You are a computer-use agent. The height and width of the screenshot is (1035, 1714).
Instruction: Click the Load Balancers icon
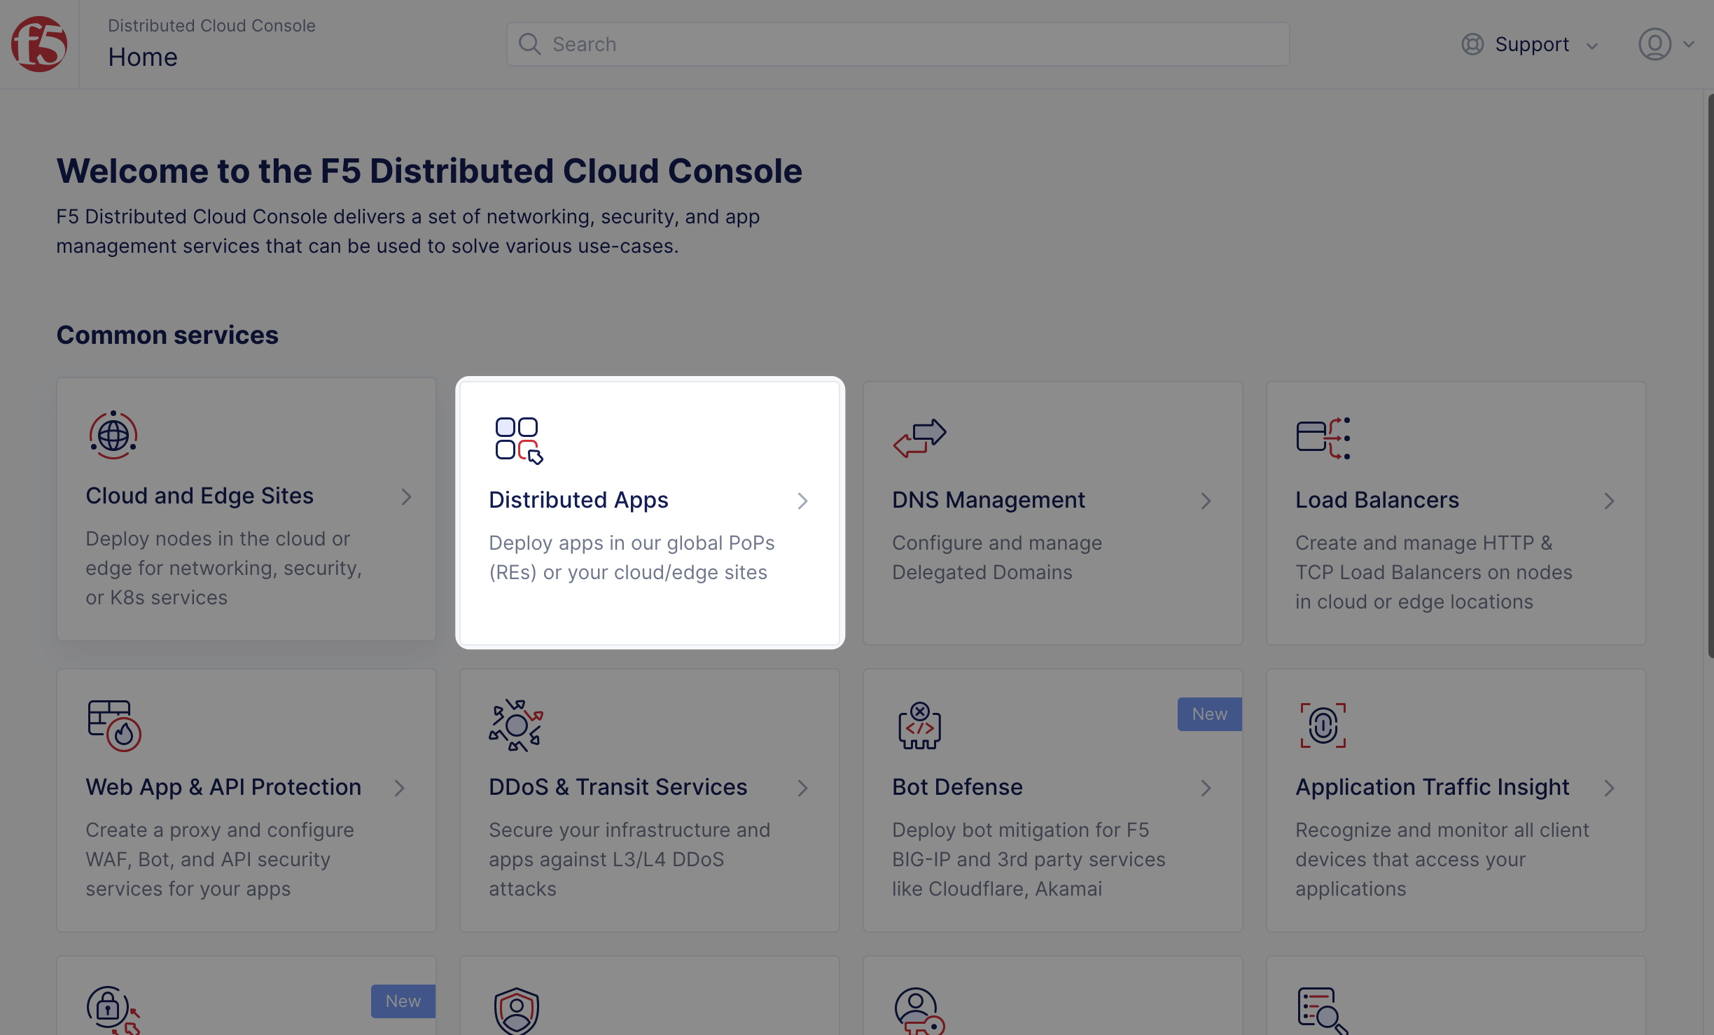[1323, 438]
